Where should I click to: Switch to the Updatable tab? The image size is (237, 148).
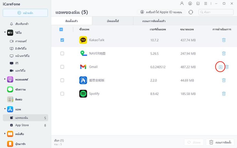click(x=113, y=21)
